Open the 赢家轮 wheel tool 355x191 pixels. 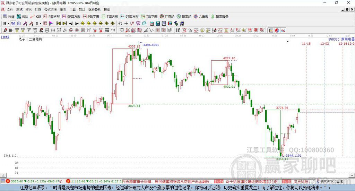point(184,17)
